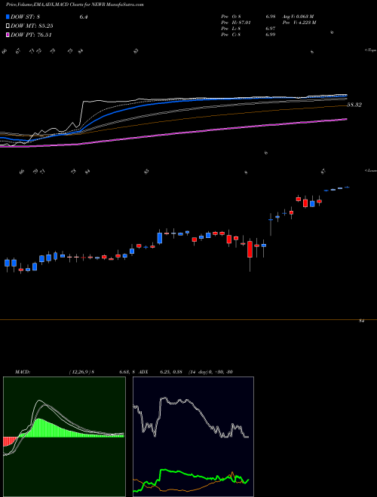
Task: Click the blue DOW ST legend swatch
Action: pos(8,17)
